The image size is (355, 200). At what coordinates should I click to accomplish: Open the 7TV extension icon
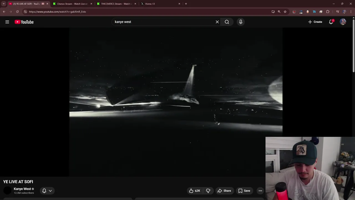314,12
